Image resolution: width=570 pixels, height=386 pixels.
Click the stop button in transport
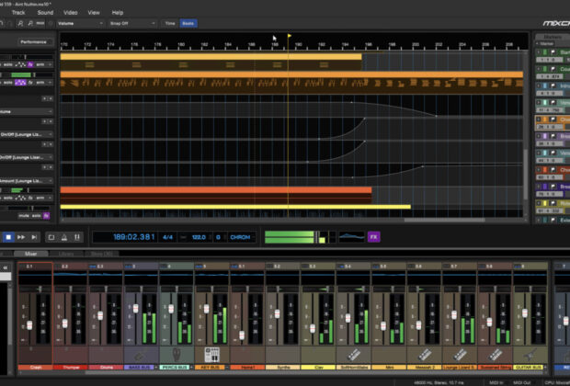(x=8, y=236)
